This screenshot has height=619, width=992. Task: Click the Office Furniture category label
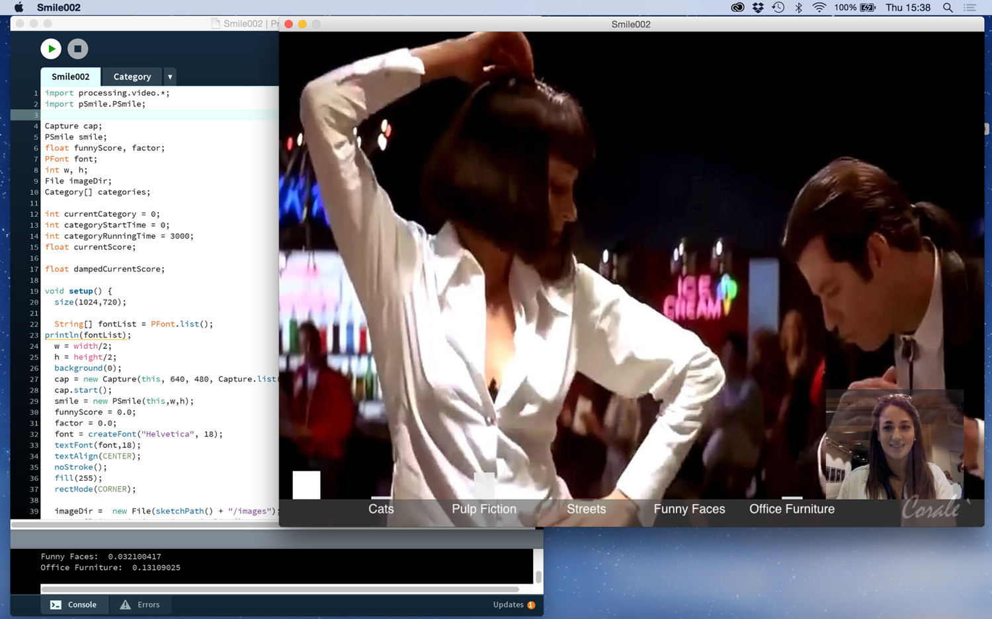(x=792, y=509)
